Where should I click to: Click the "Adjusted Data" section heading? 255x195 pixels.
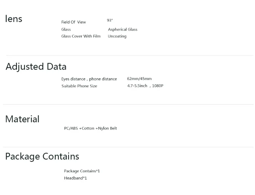(36, 67)
